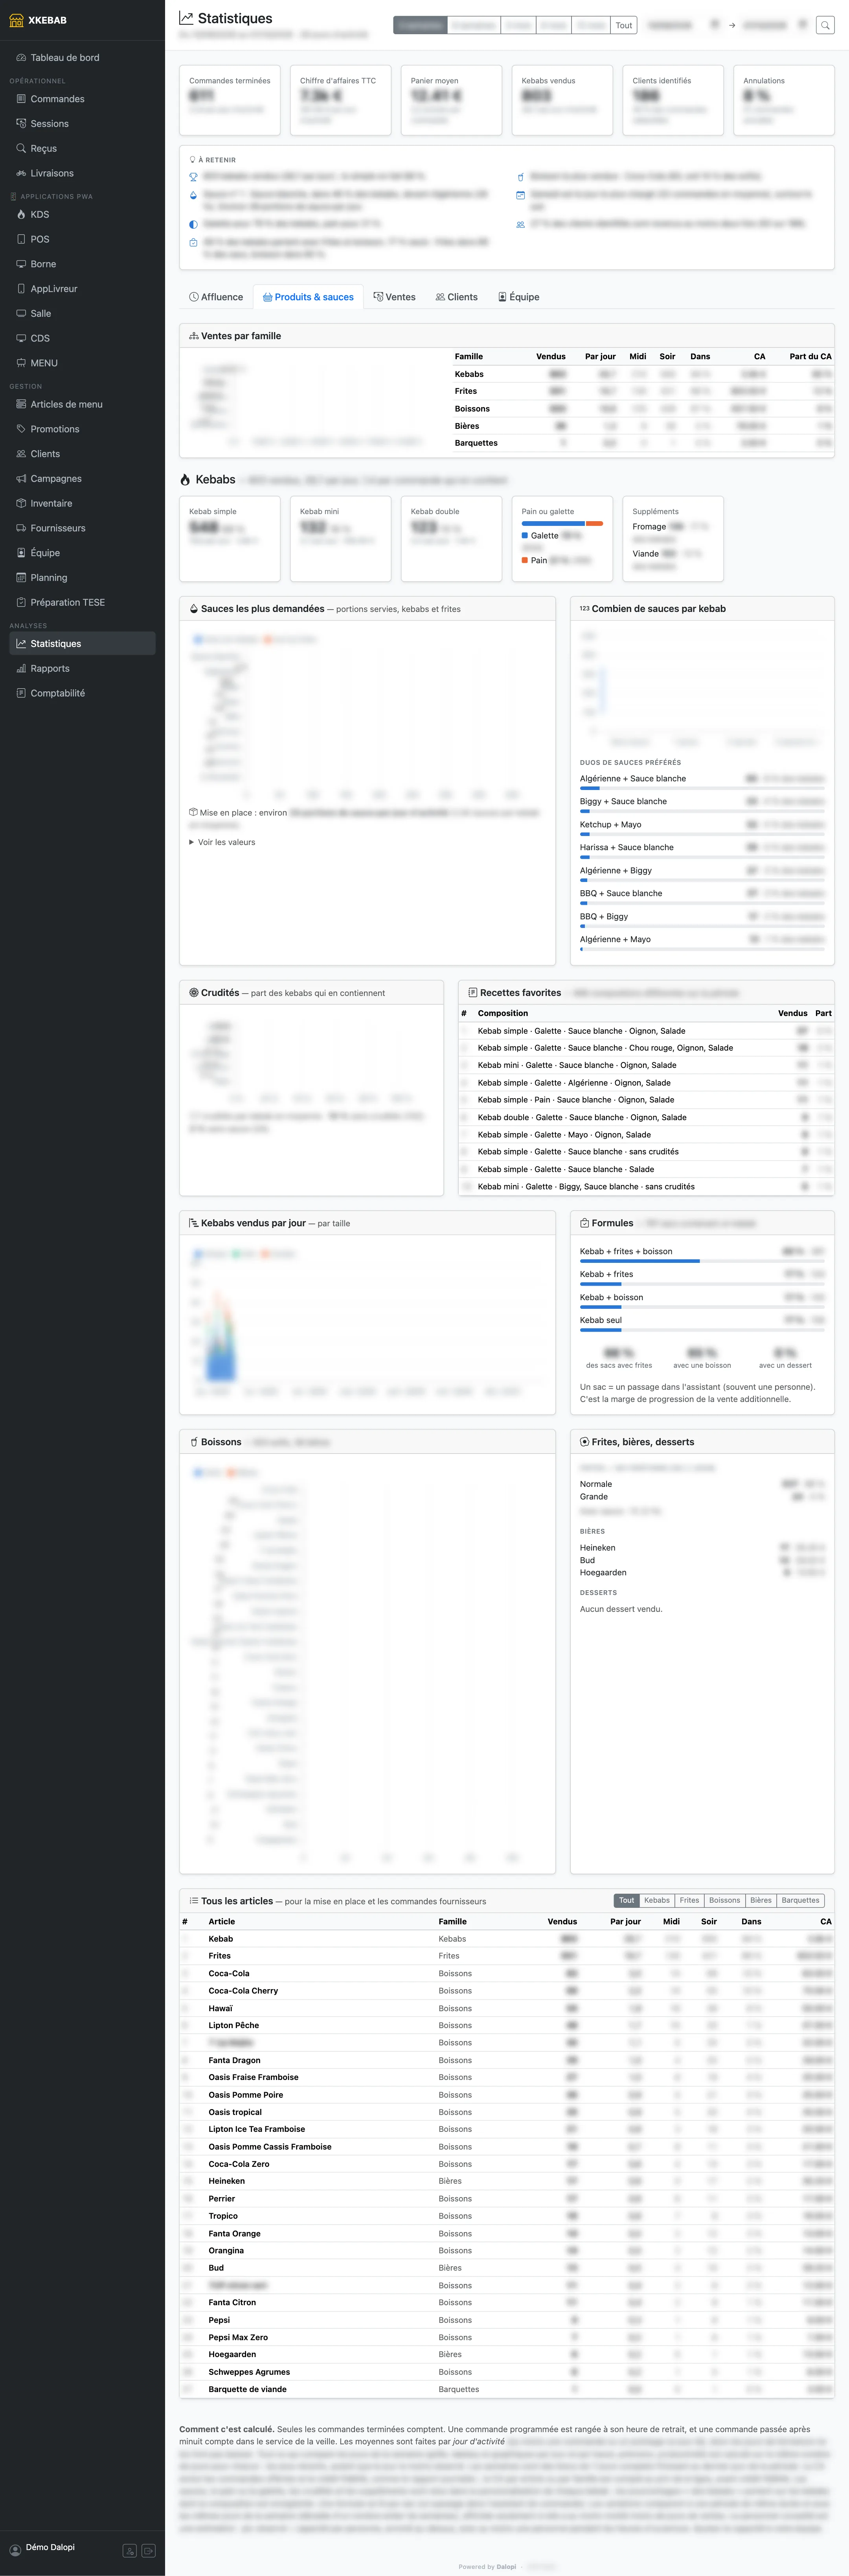
Task: Open Articles de menu in the sidebar
Action: point(82,404)
